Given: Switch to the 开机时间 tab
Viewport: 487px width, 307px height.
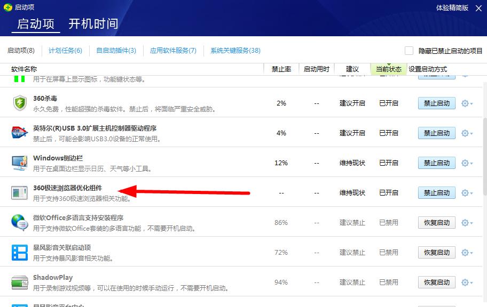Looking at the screenshot, I should pos(93,24).
